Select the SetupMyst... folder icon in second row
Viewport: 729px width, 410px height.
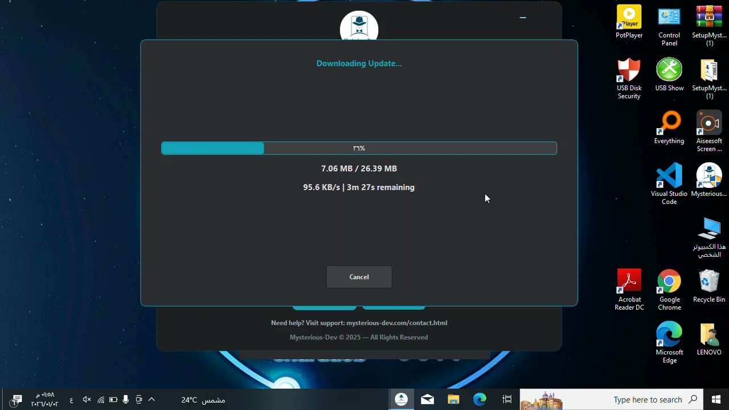(x=709, y=79)
